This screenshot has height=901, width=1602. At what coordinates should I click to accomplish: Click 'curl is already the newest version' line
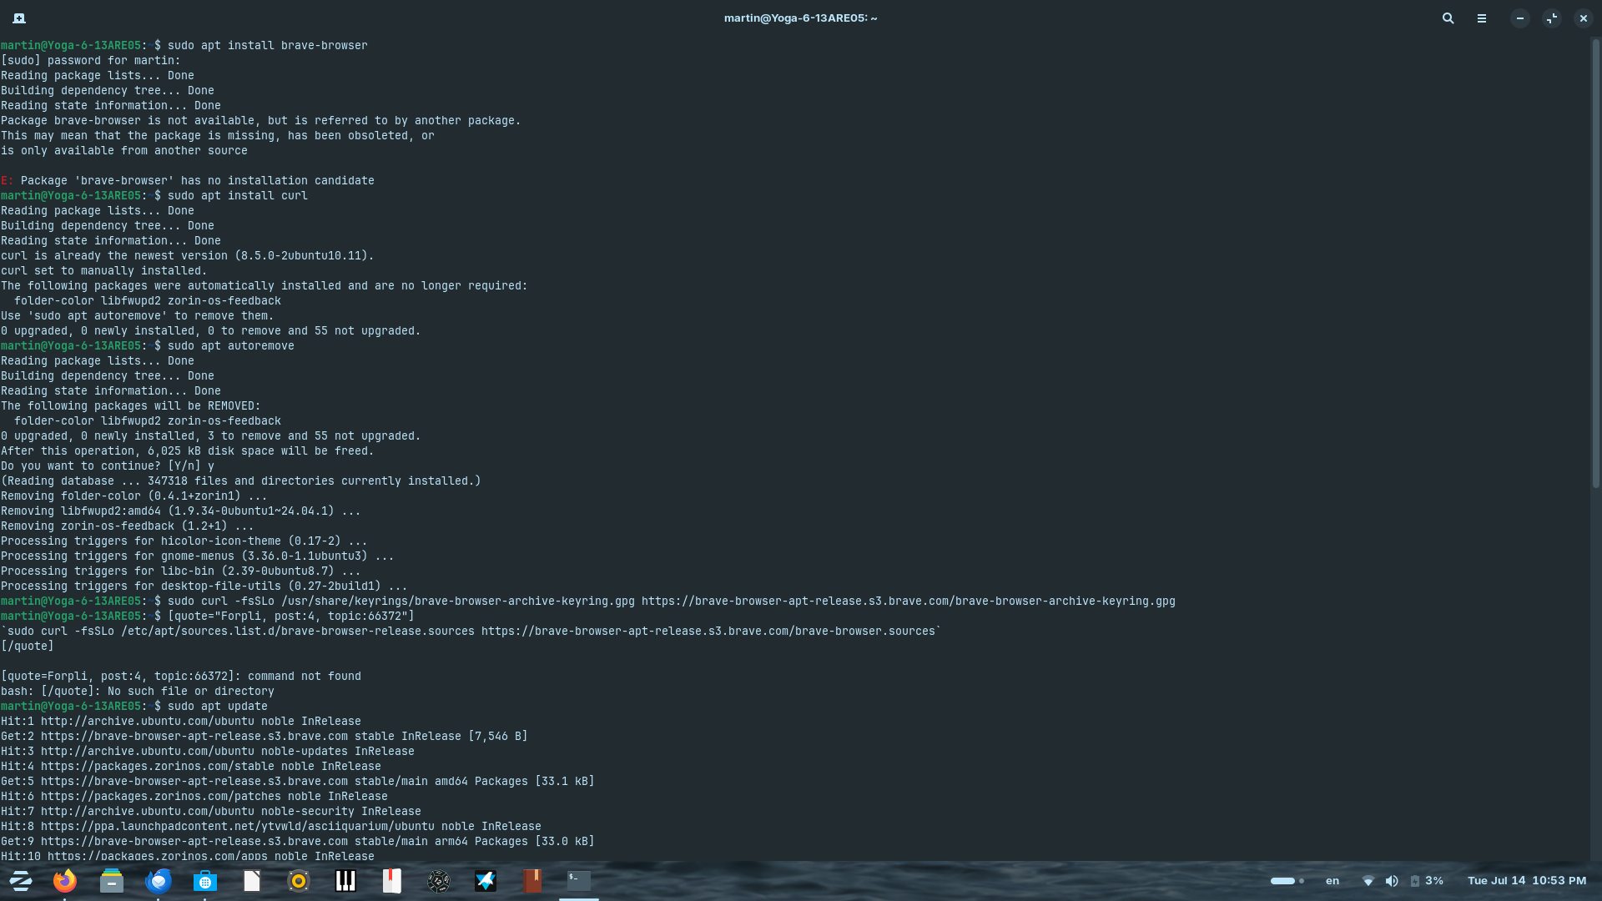(187, 255)
